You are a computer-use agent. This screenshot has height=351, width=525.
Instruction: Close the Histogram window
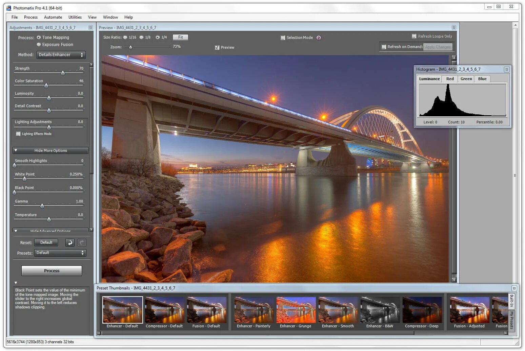507,69
